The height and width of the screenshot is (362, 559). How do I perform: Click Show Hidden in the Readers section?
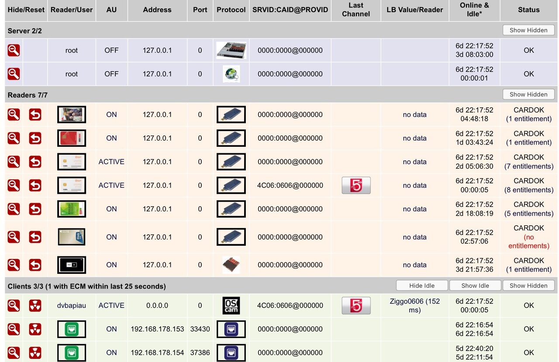528,94
